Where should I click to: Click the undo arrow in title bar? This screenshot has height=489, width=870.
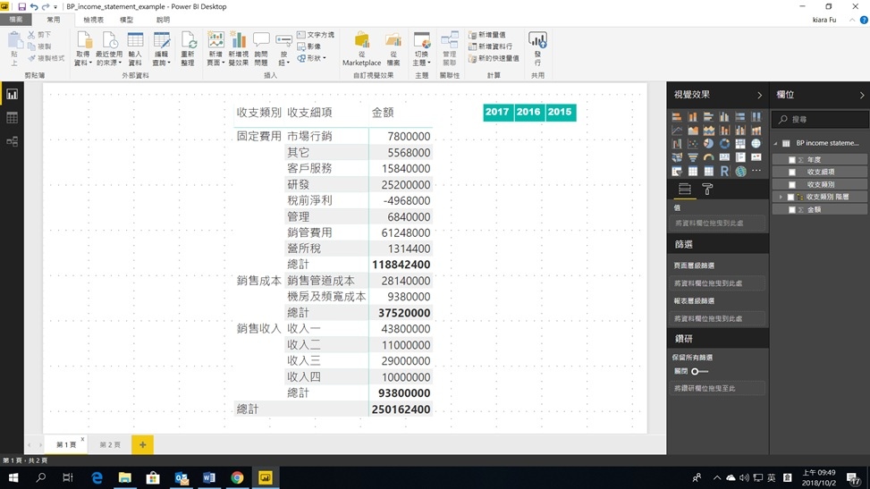coord(34,6)
